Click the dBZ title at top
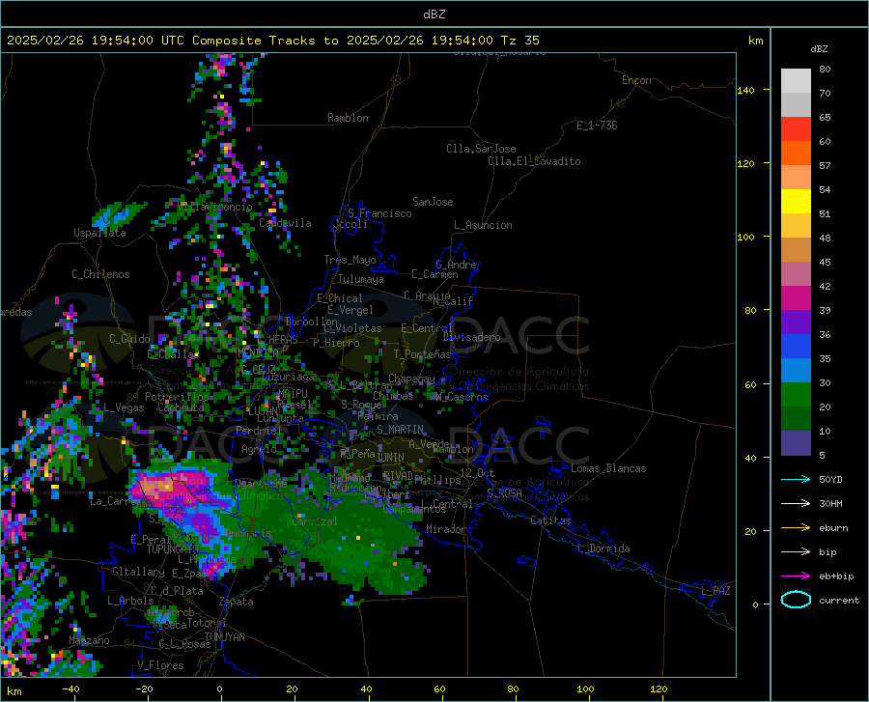Image resolution: width=869 pixels, height=702 pixels. click(x=434, y=14)
